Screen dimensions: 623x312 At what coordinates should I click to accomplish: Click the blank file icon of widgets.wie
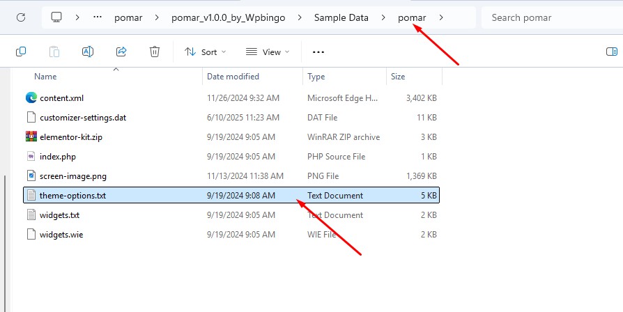[31, 234]
